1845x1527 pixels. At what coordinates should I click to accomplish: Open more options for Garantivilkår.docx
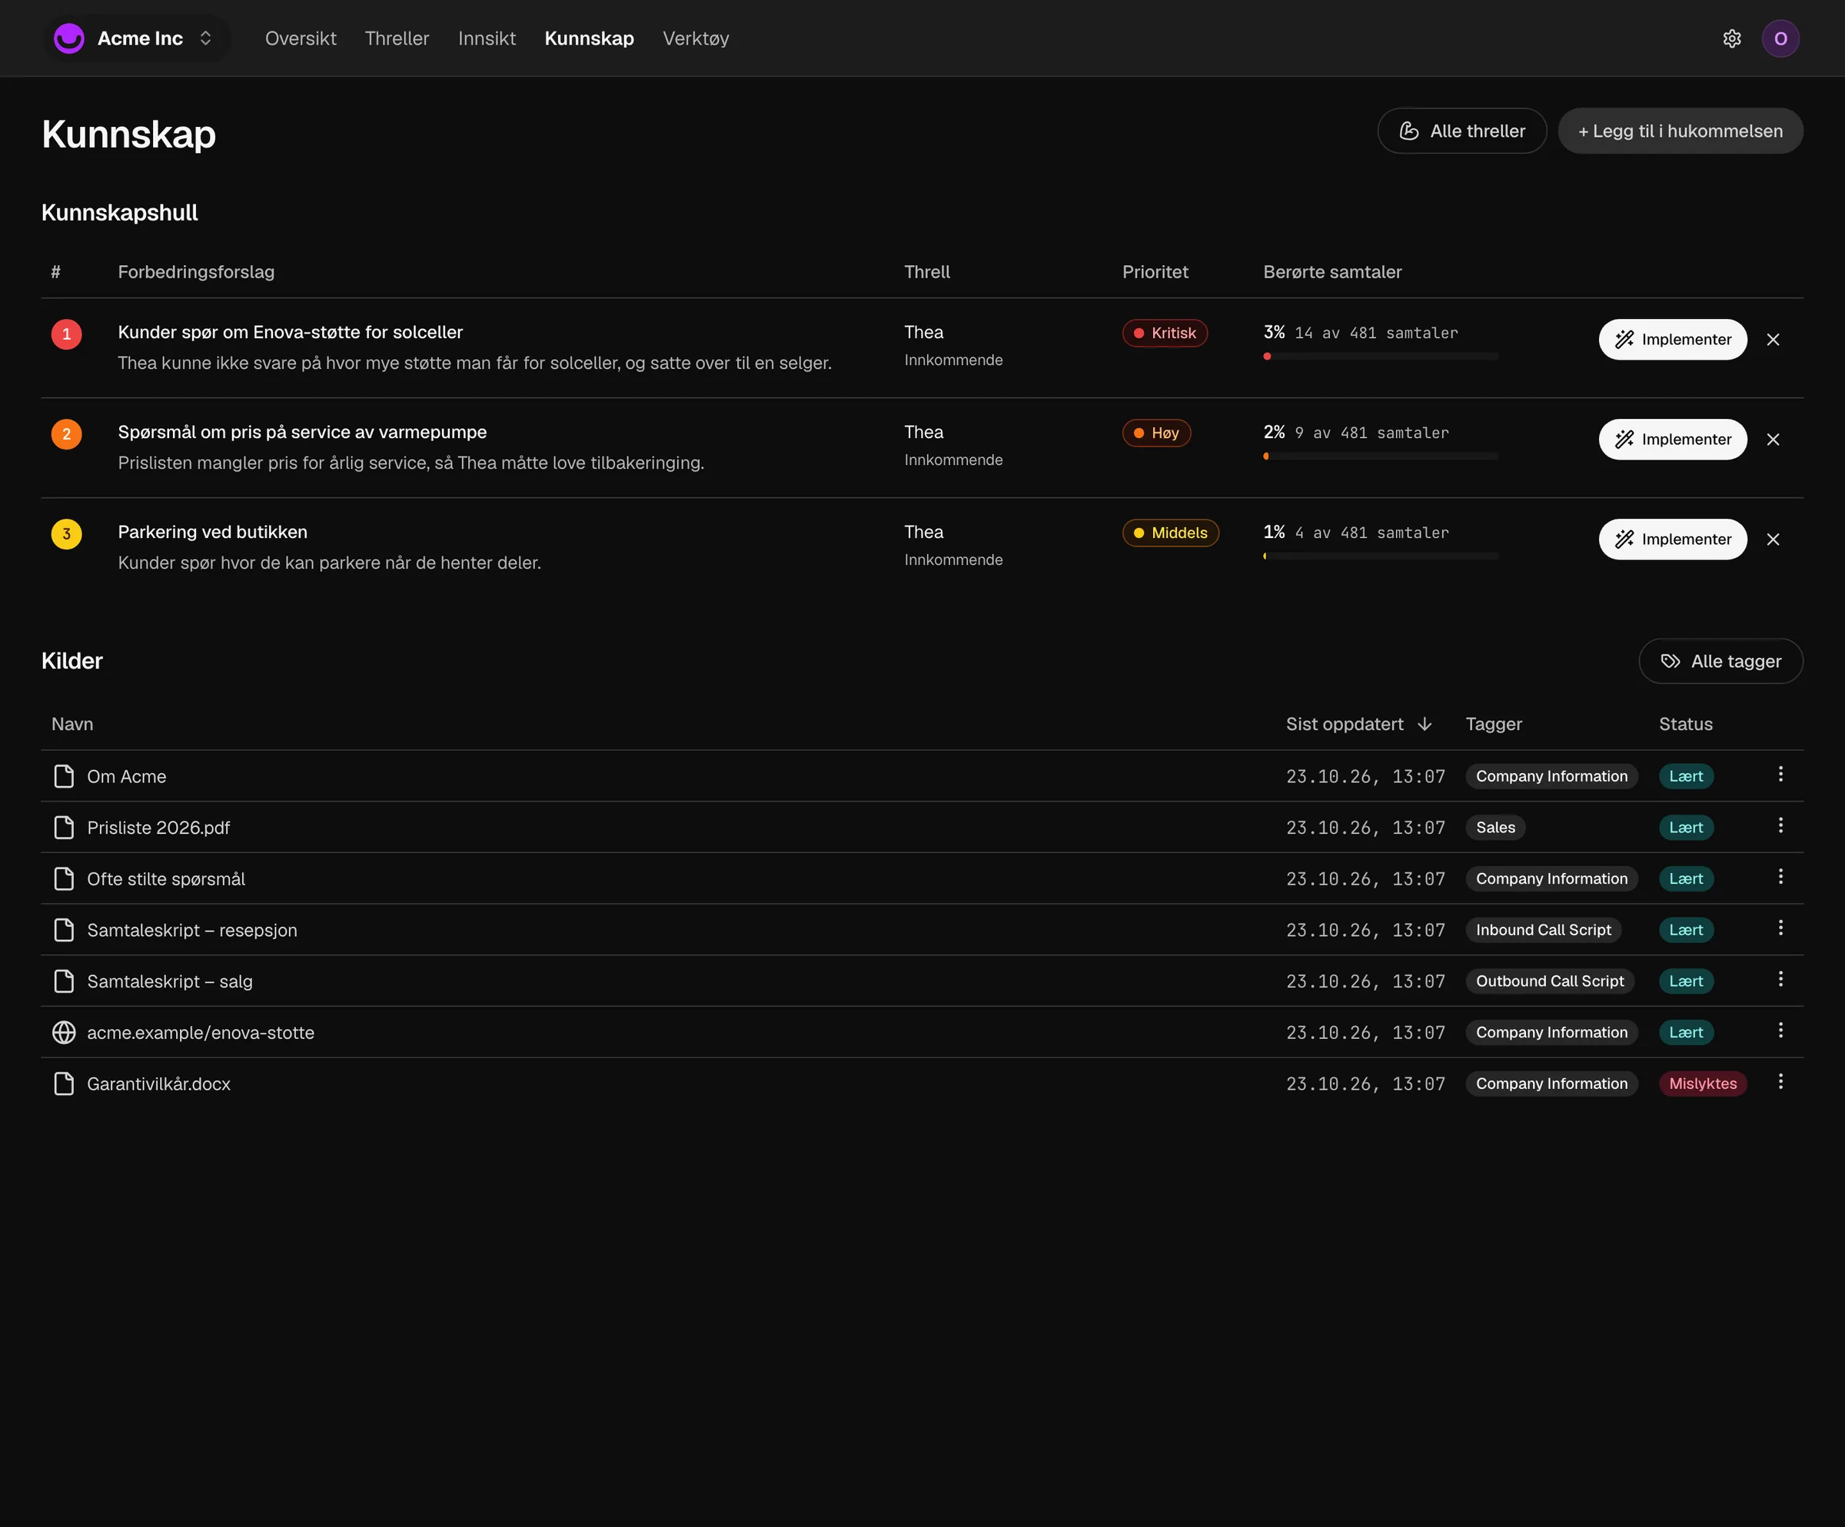pos(1780,1082)
